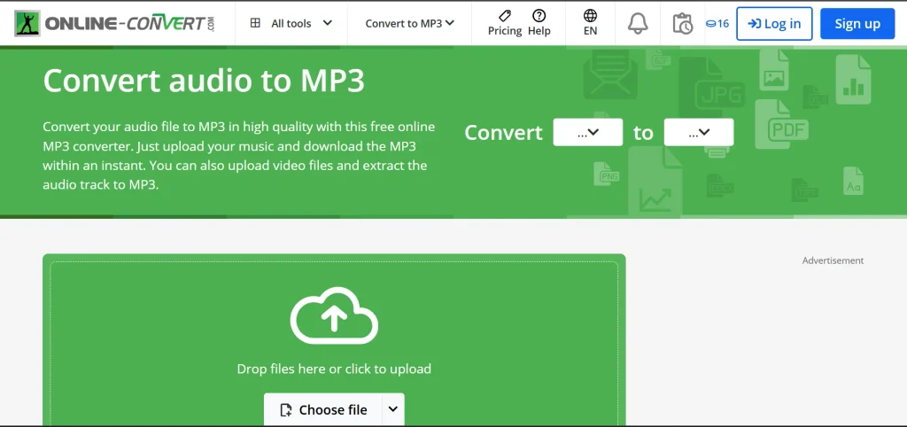The image size is (907, 427).
Task: Open the notifications bell
Action: click(638, 23)
